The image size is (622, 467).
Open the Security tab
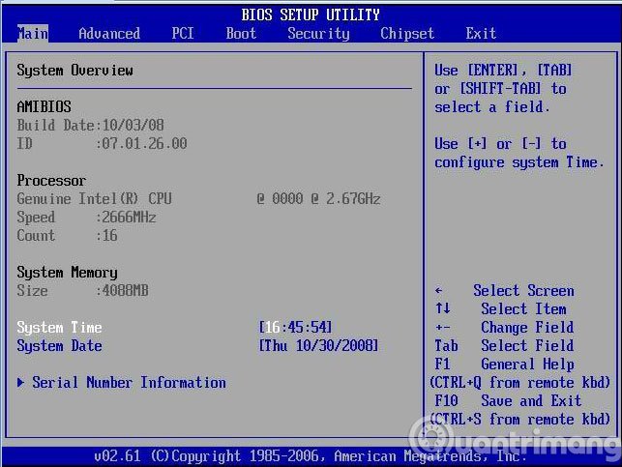[x=318, y=33]
